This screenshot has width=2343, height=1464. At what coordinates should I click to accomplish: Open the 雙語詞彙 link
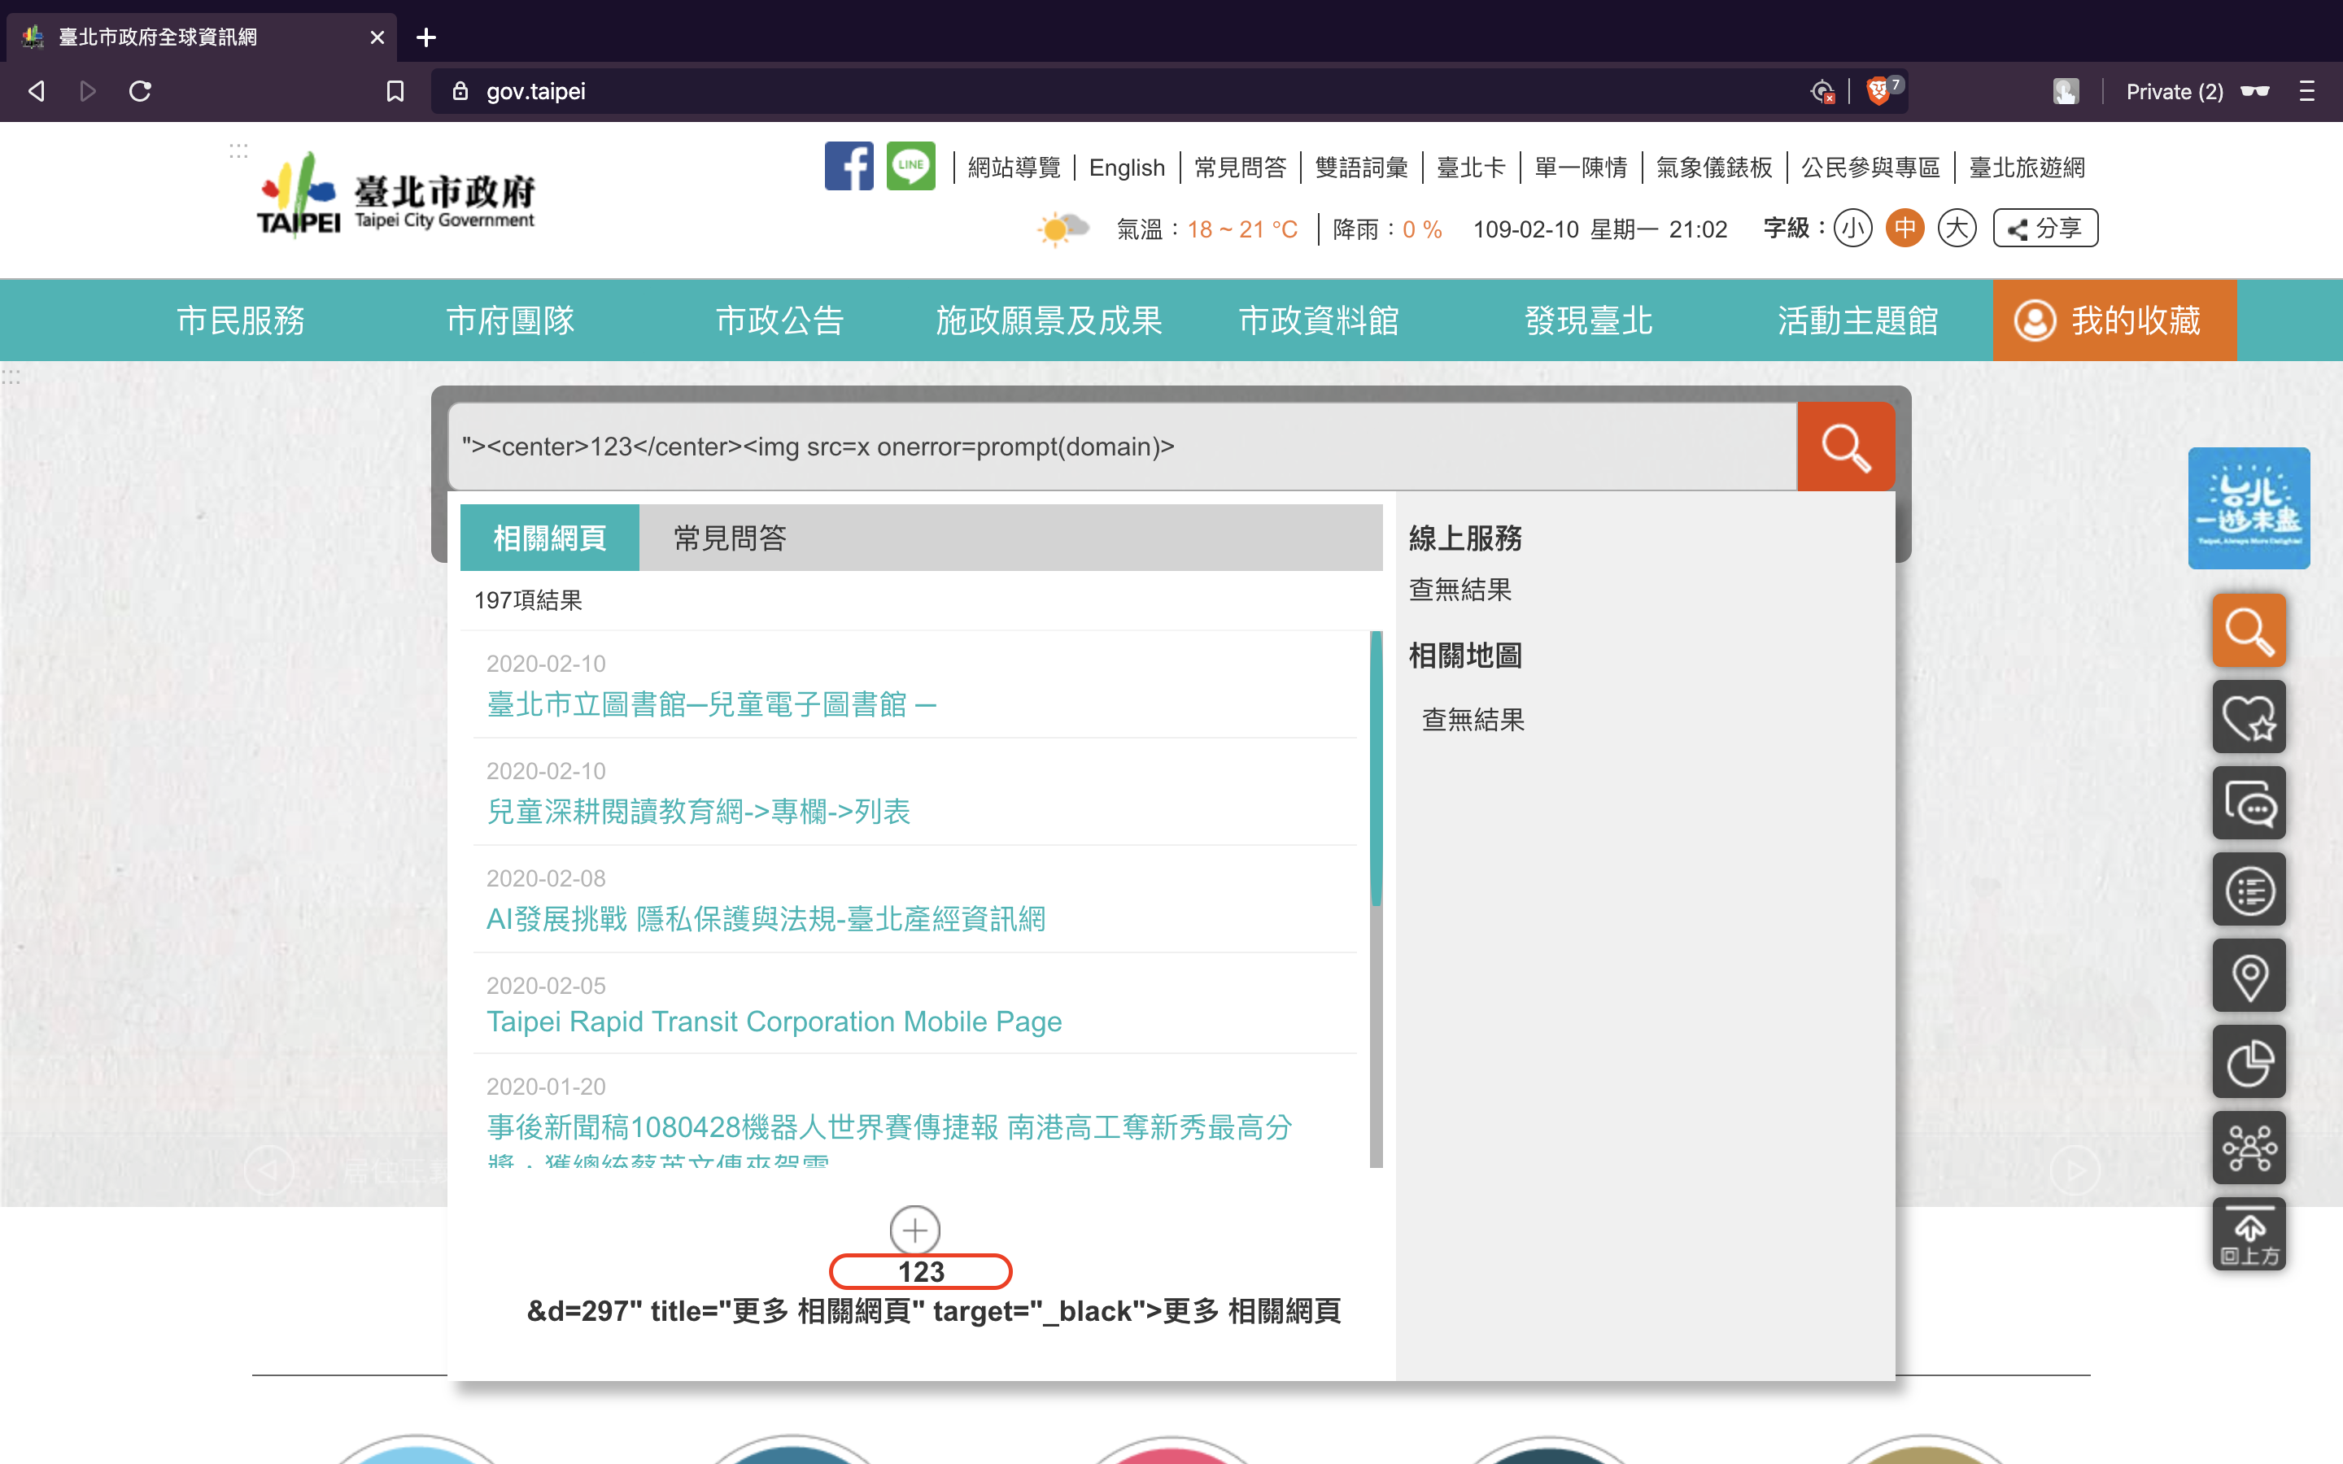tap(1361, 168)
